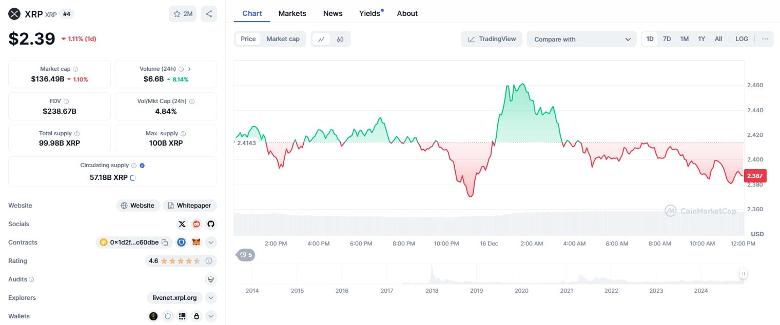The image size is (780, 325).
Task: Click the Rating info icon
Action: click(x=209, y=261)
